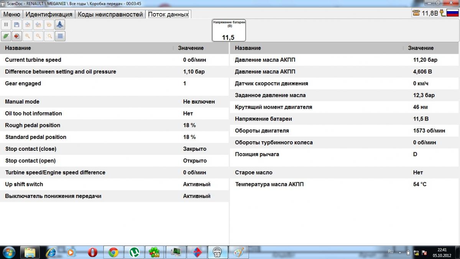The width and height of the screenshot is (460, 259).
Task: Switch to Идентификация tab
Action: coord(49,14)
